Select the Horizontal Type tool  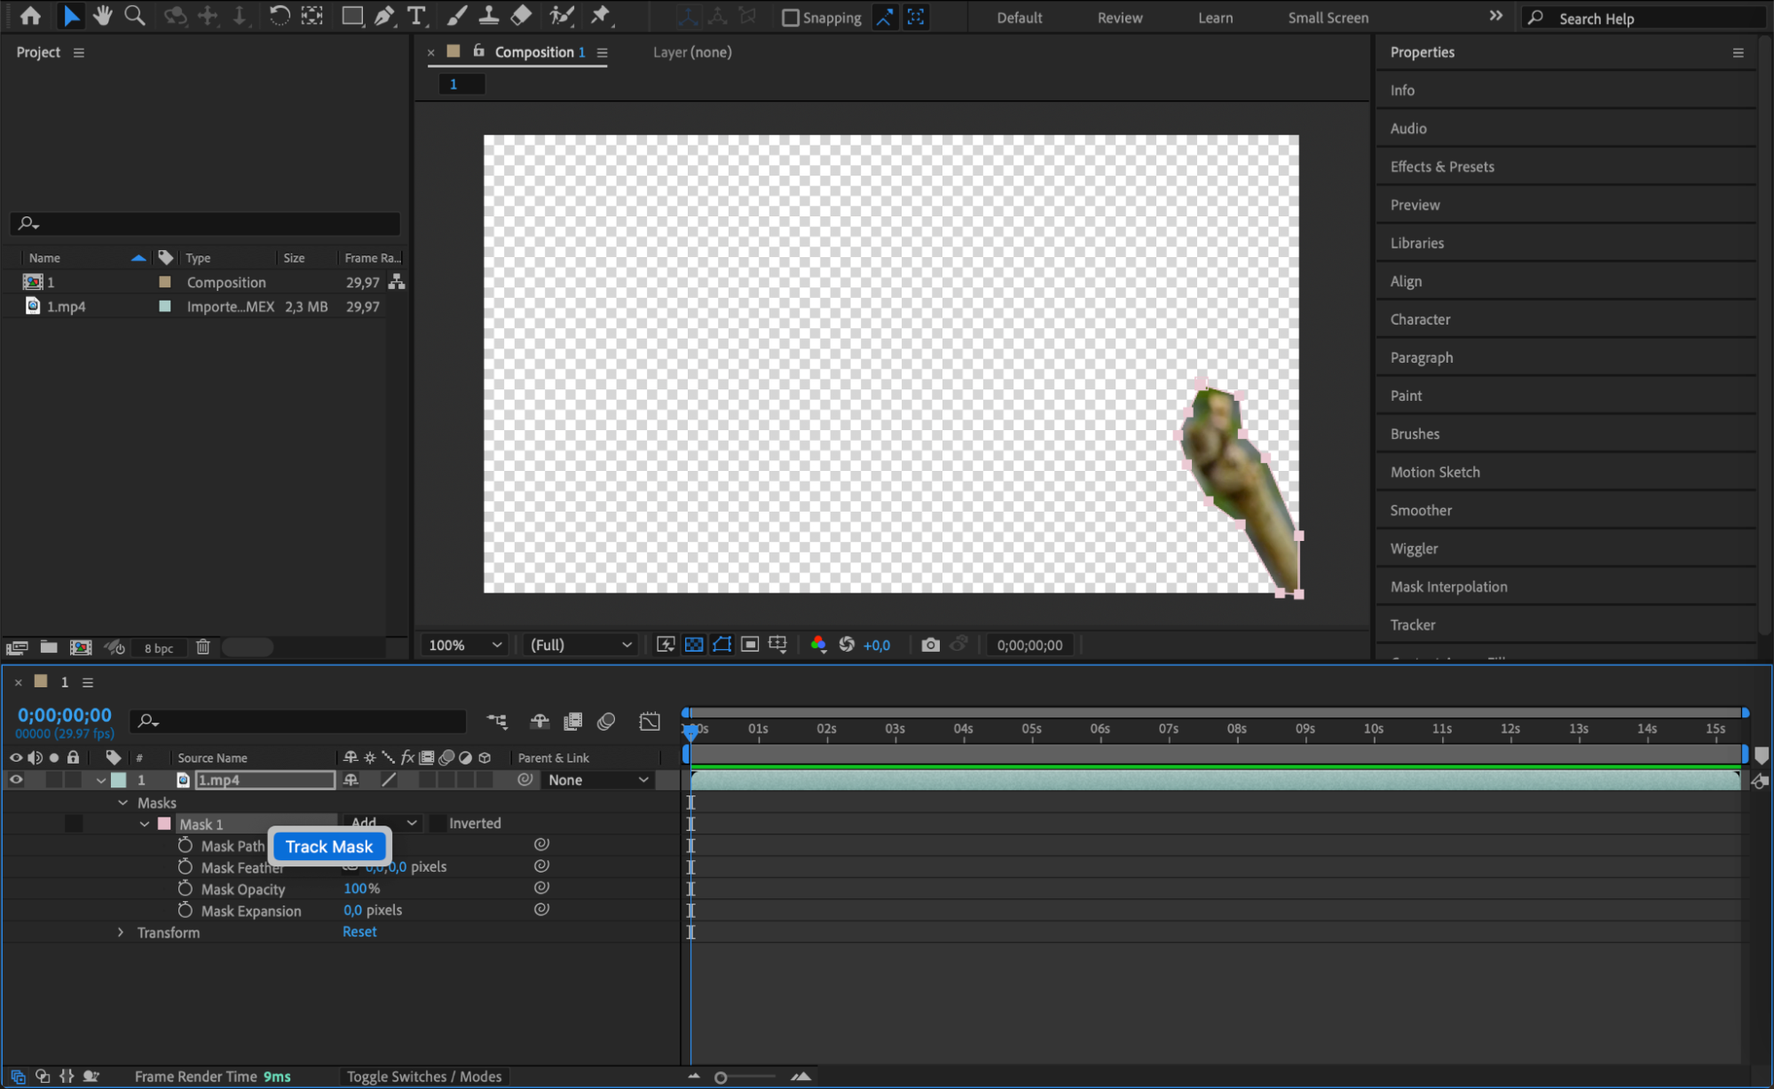click(x=416, y=16)
